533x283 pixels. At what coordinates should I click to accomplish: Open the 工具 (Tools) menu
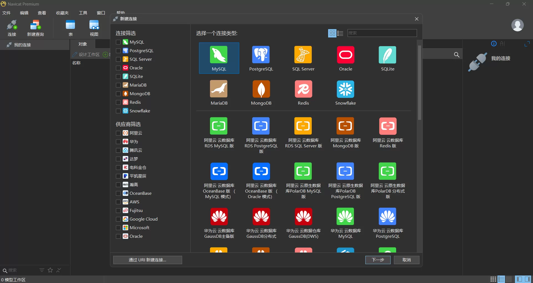82,13
